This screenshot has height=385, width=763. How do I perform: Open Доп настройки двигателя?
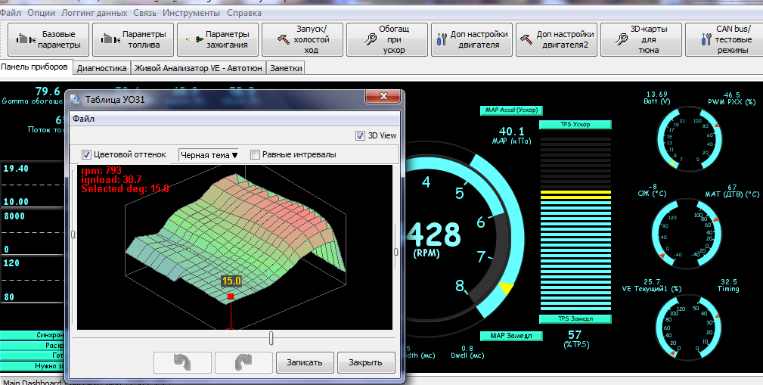[472, 39]
